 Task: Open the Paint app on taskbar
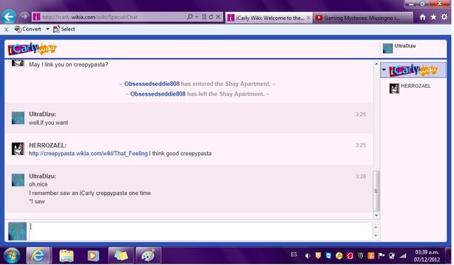148,256
